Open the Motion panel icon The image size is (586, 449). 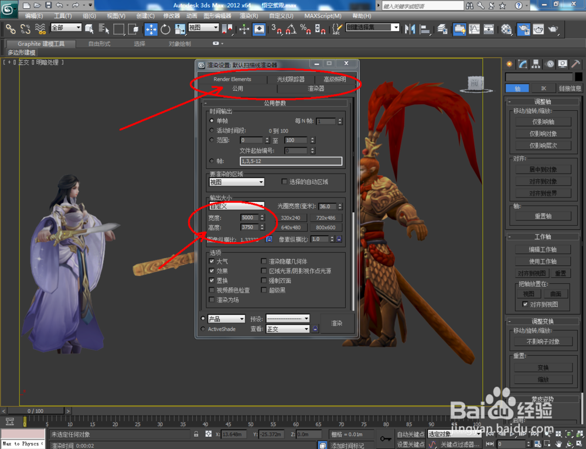pos(550,64)
